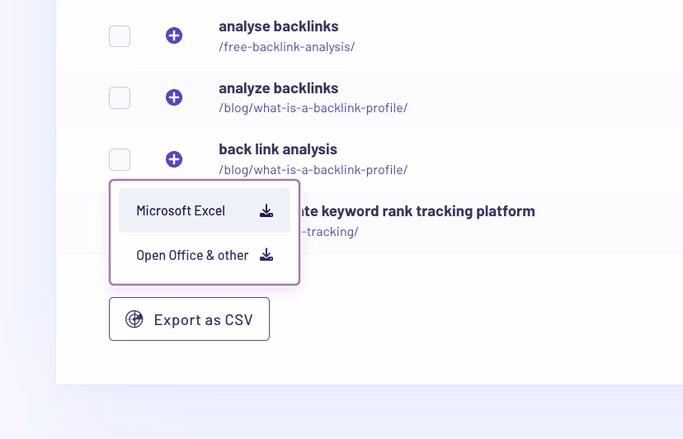Choose Microsoft Excel export option
The image size is (683, 439).
coord(181,211)
